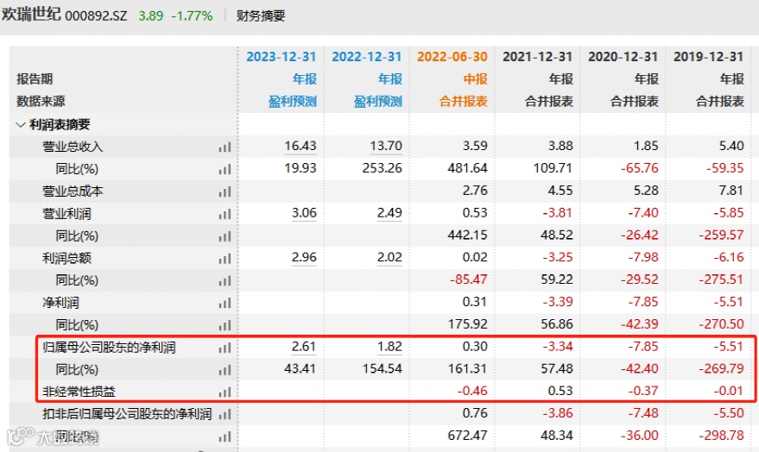Open chart icon for 营业总收入 row

(225, 147)
